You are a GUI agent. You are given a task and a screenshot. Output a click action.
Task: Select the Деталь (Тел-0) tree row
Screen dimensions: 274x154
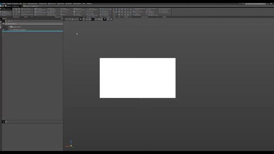[33, 27]
